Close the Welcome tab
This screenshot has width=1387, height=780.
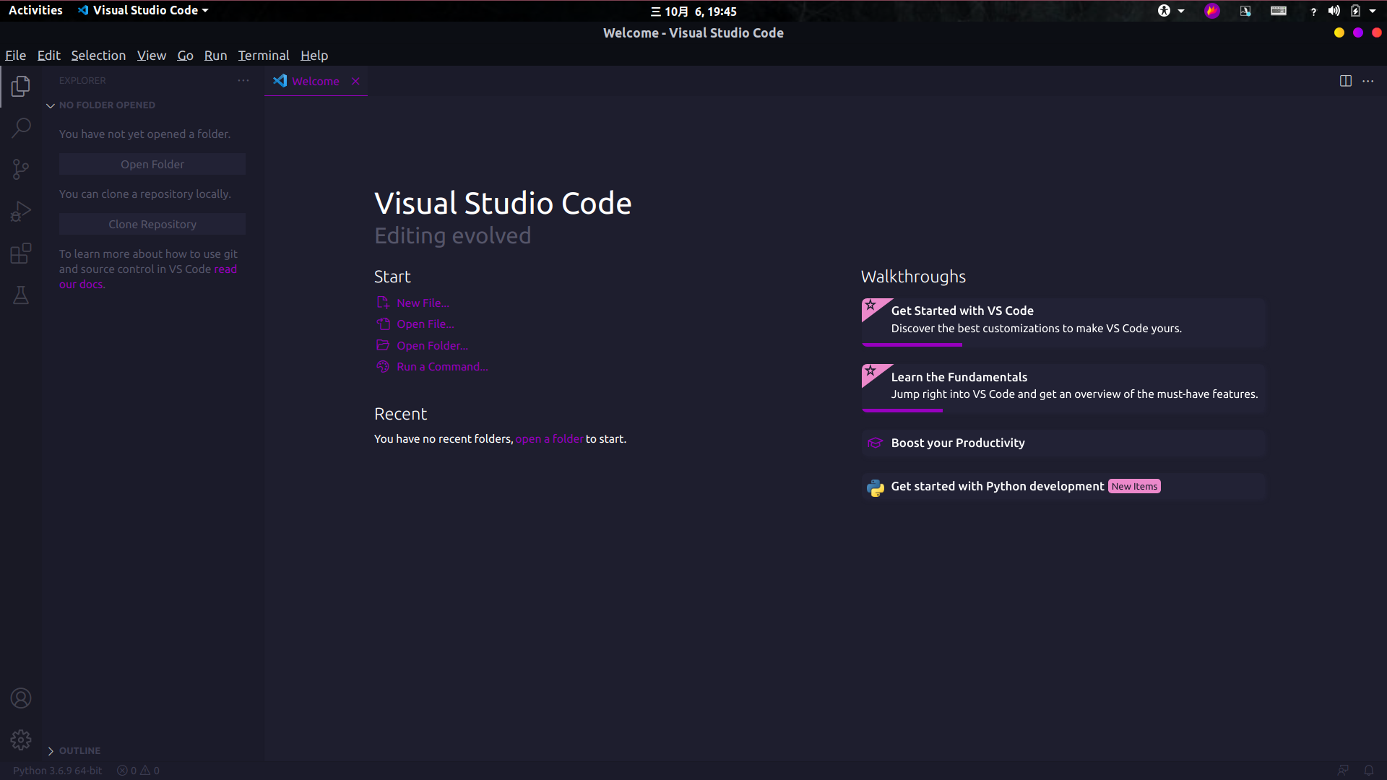point(355,82)
